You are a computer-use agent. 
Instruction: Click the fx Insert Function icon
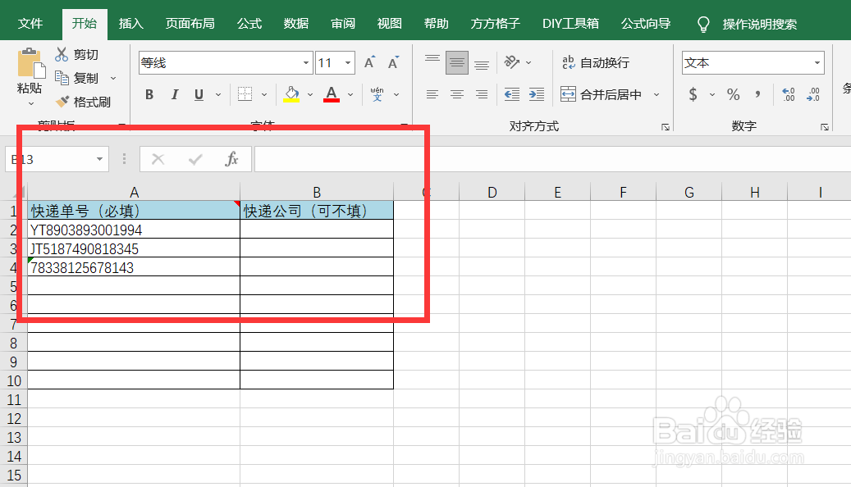point(231,159)
